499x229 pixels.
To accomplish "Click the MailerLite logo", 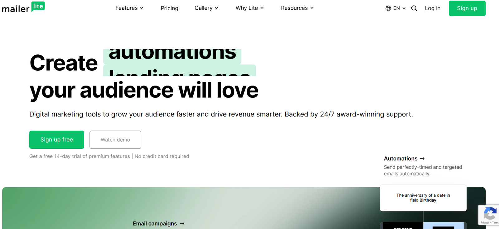I will pyautogui.click(x=23, y=7).
